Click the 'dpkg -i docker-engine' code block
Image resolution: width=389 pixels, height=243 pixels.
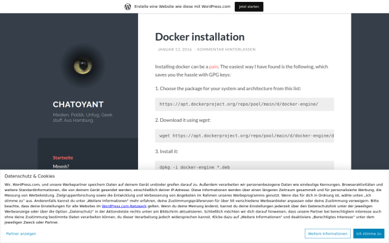click(x=244, y=166)
